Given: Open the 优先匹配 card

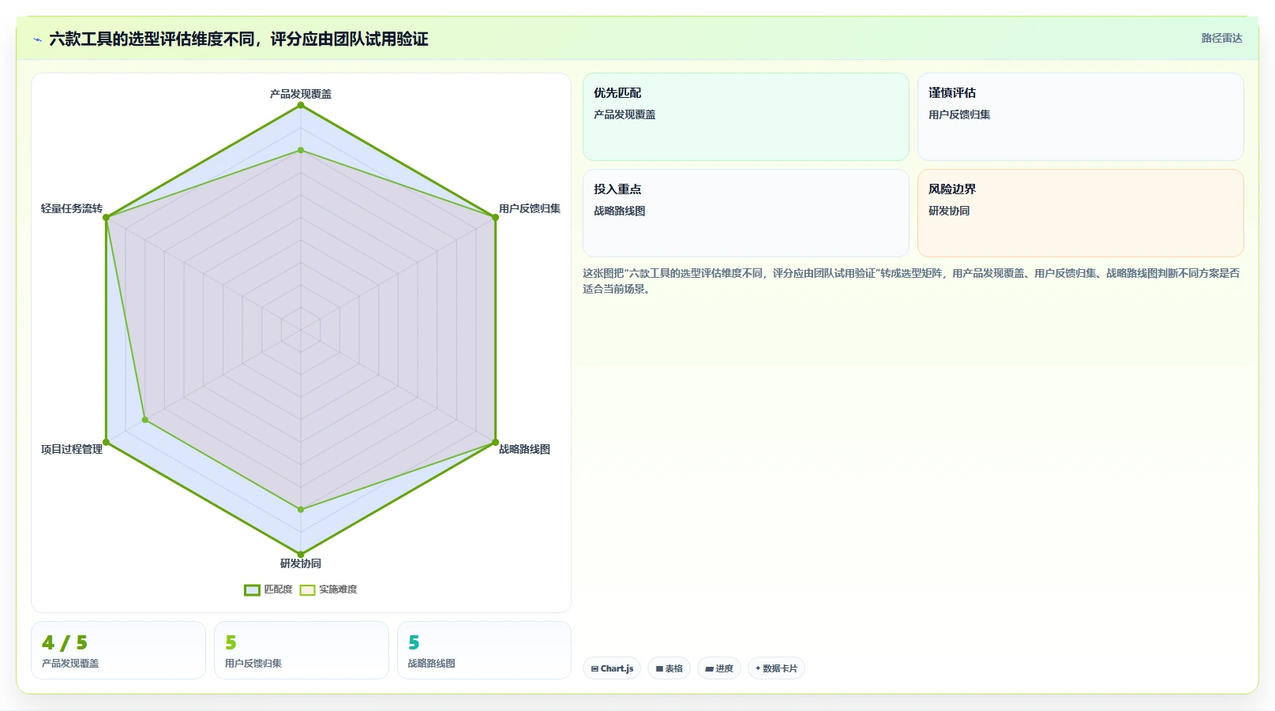Looking at the screenshot, I should tap(746, 117).
